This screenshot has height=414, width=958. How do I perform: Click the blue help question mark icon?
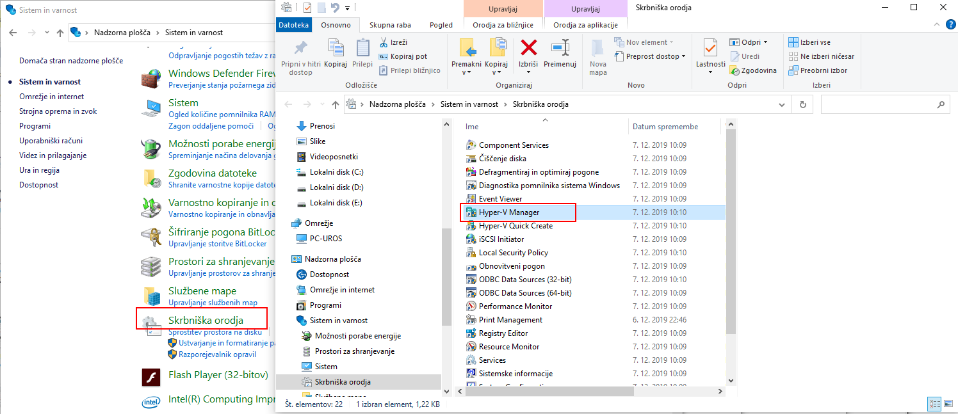click(x=950, y=24)
